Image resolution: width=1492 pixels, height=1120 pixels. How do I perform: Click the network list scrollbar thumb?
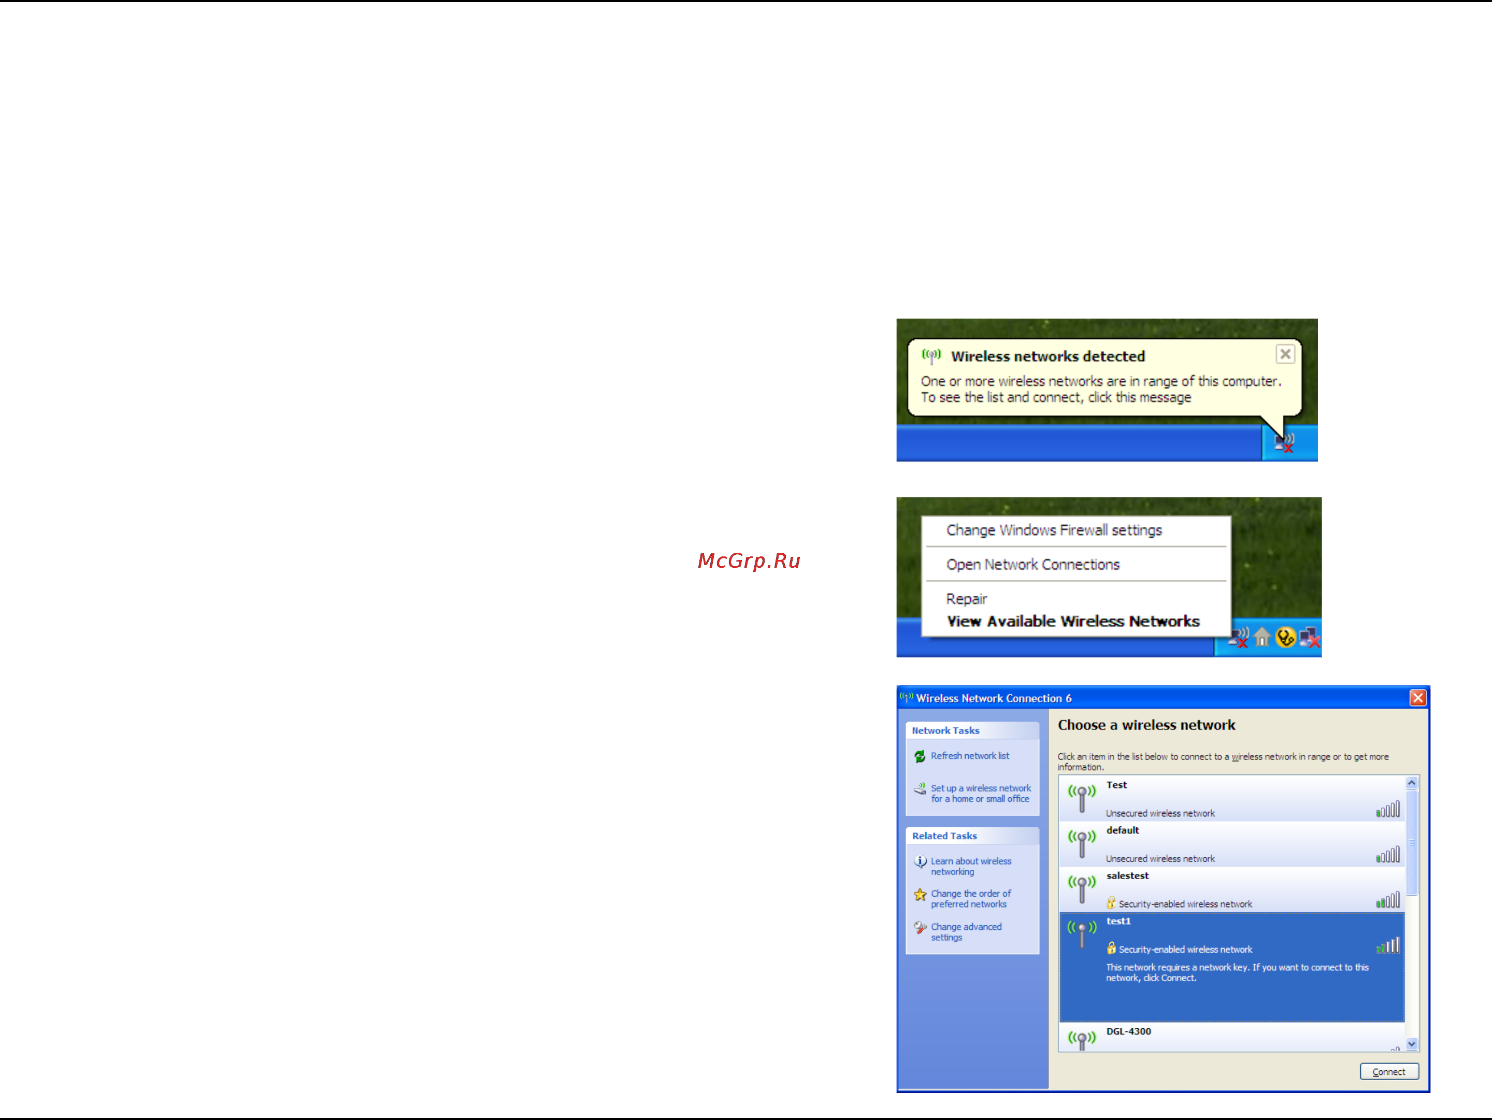(x=1412, y=843)
